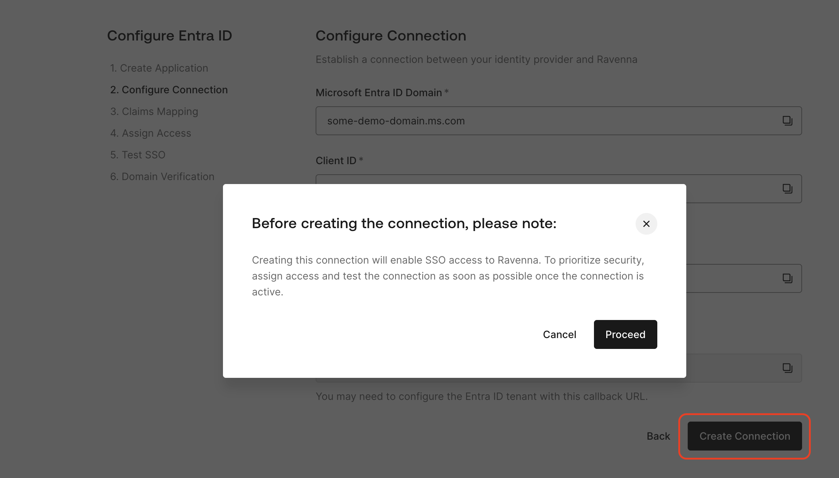Click the third copy icon from the top
Screen dimensions: 839x478
click(x=787, y=278)
